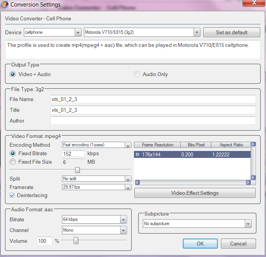Expand the Motorola V710/E815 model dropdown
The width and height of the screenshot is (266, 257).
197,32
